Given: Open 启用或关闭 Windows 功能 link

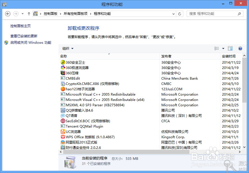Looking at the screenshot, I should pos(31,42).
